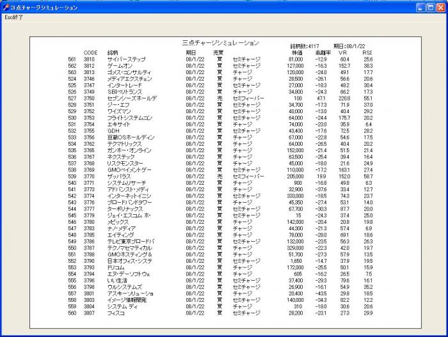The image size is (448, 337).
Task: Click the フィスコ stock name
Action: pyautogui.click(x=116, y=313)
